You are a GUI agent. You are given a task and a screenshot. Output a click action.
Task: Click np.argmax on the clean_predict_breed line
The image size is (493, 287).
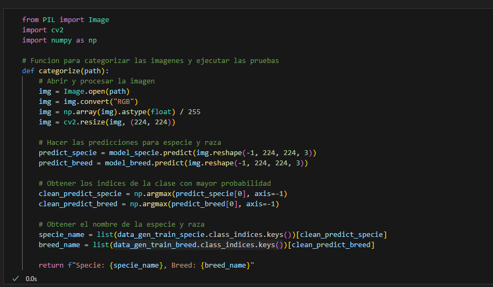pos(148,204)
